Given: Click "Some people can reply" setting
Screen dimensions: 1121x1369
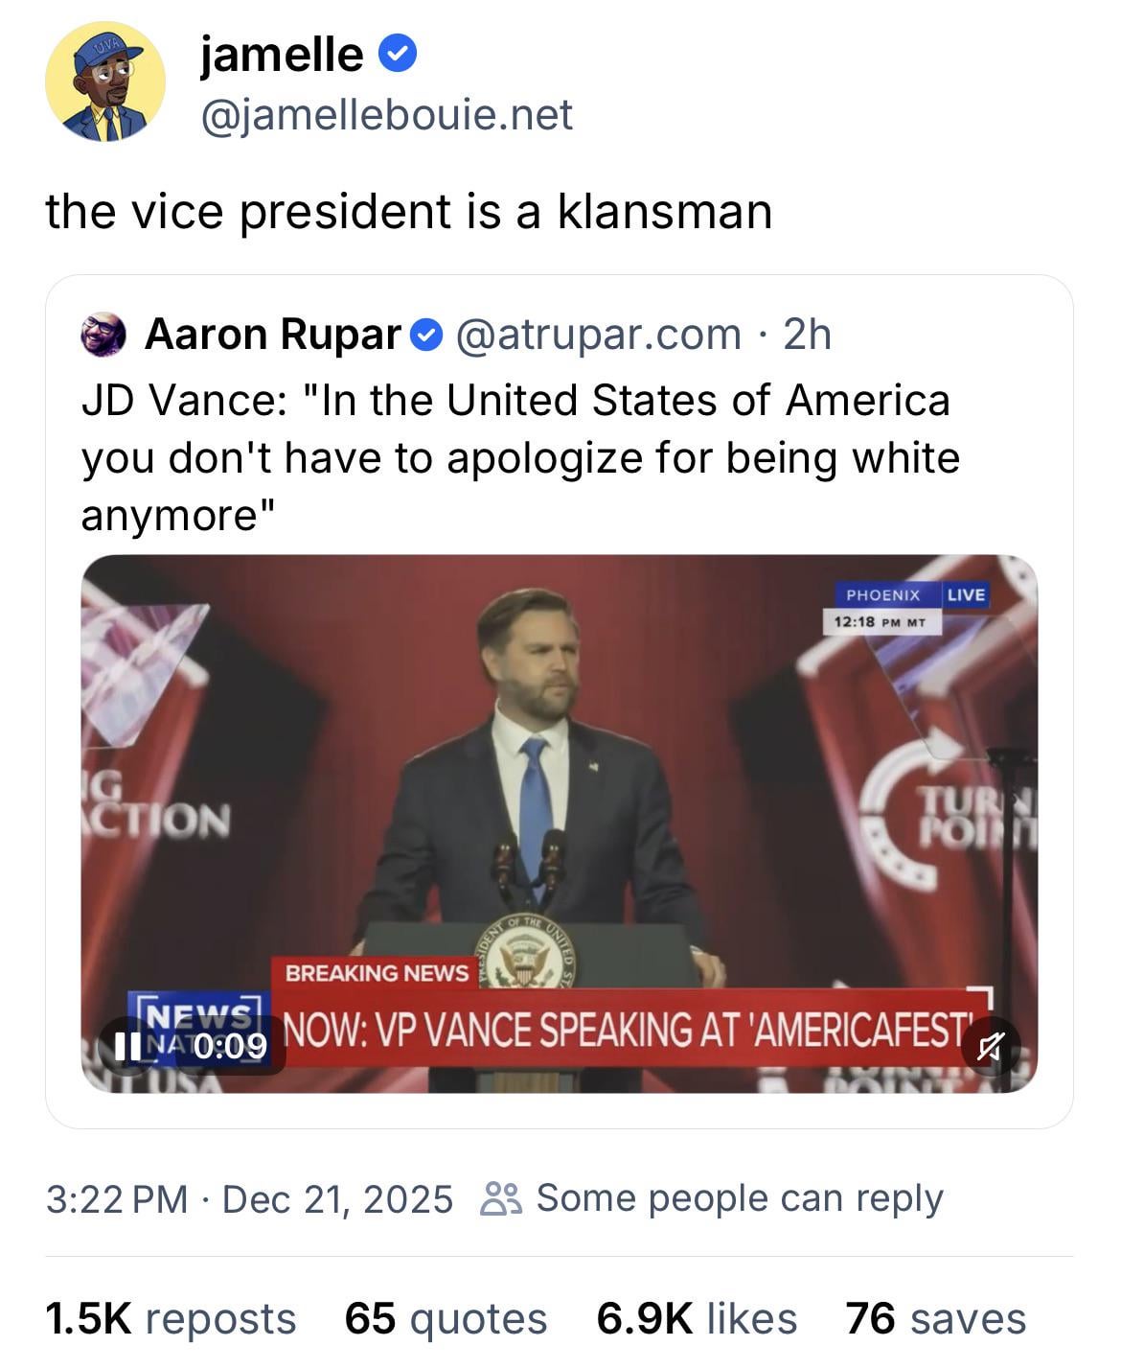Looking at the screenshot, I should [x=740, y=1198].
